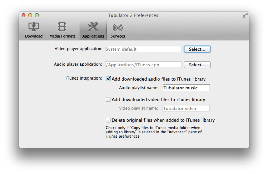Open the Services broadcast icon
268x174 pixels.
pyautogui.click(x=117, y=28)
